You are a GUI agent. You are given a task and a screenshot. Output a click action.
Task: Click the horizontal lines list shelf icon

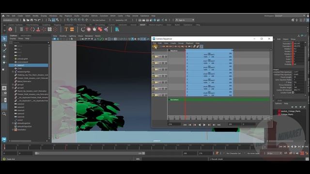[x=21, y=29]
